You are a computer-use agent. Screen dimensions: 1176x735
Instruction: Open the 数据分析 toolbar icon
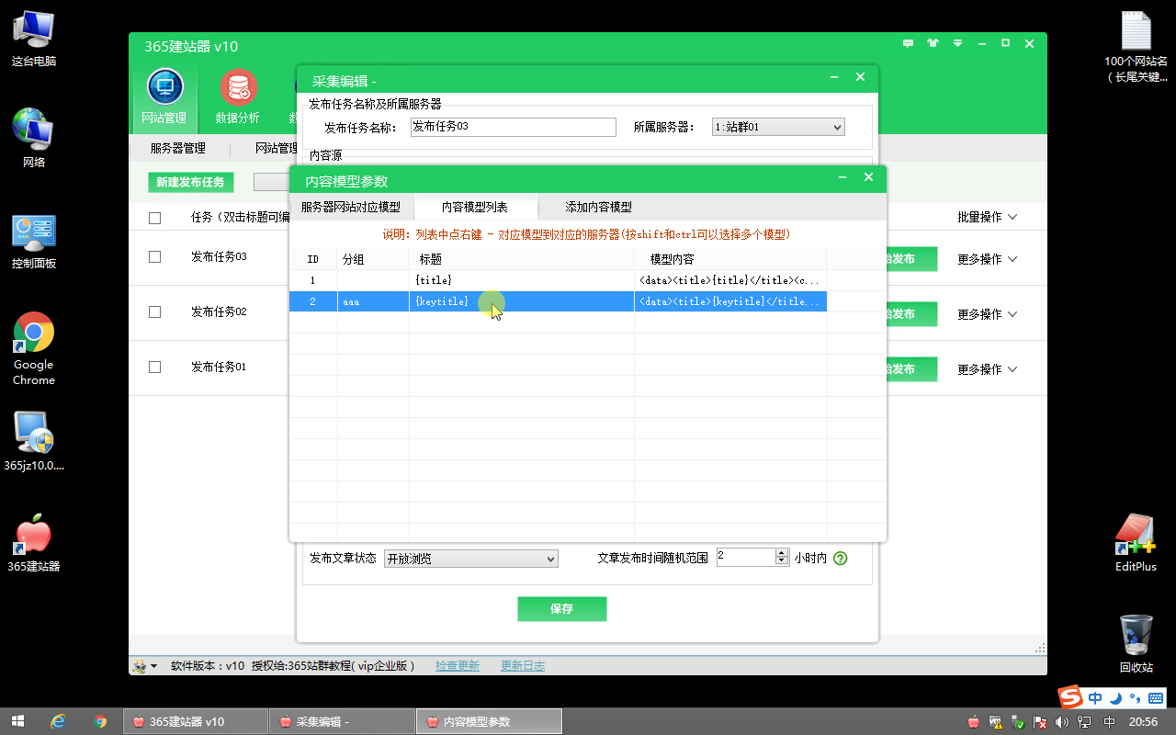click(x=237, y=97)
